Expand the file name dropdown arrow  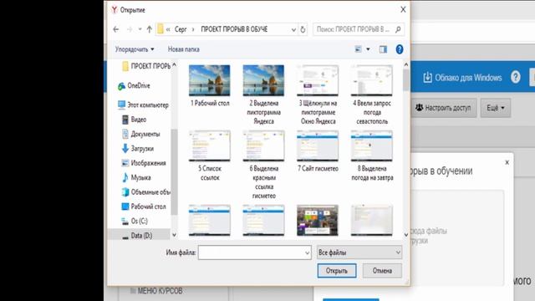point(307,253)
